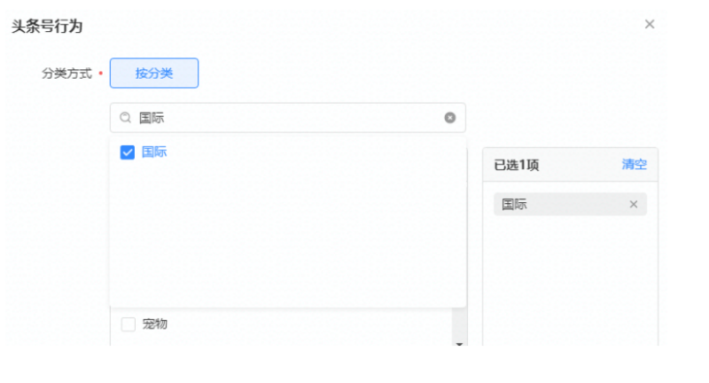Uncheck the 国际 checkbox

pos(127,152)
